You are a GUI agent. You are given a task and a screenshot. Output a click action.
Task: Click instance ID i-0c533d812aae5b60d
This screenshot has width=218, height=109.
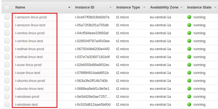click(x=93, y=104)
